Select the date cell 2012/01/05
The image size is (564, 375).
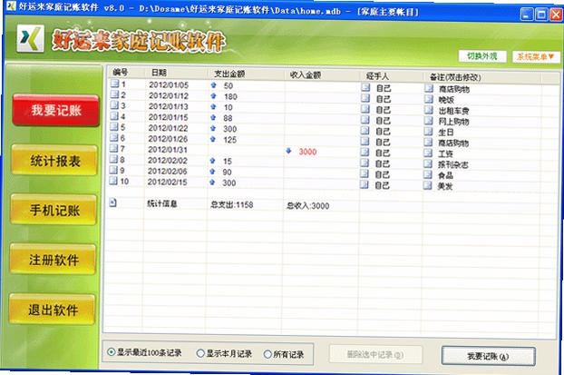point(169,84)
